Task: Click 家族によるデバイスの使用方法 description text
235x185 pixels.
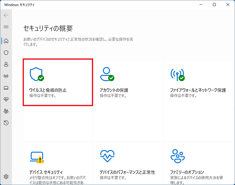Action: pos(197,180)
